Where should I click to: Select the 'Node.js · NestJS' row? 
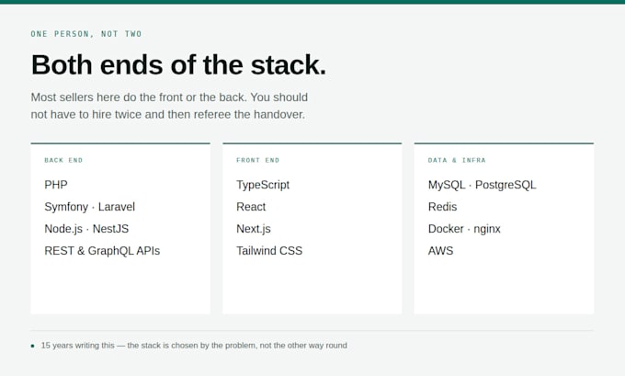[86, 229]
